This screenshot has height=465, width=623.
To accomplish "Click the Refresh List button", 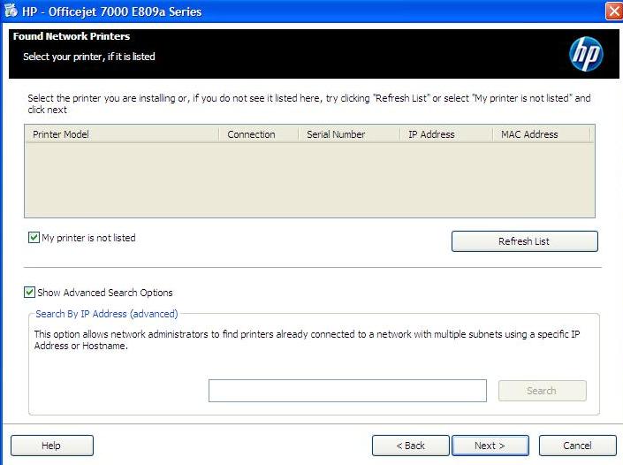I will tap(524, 241).
